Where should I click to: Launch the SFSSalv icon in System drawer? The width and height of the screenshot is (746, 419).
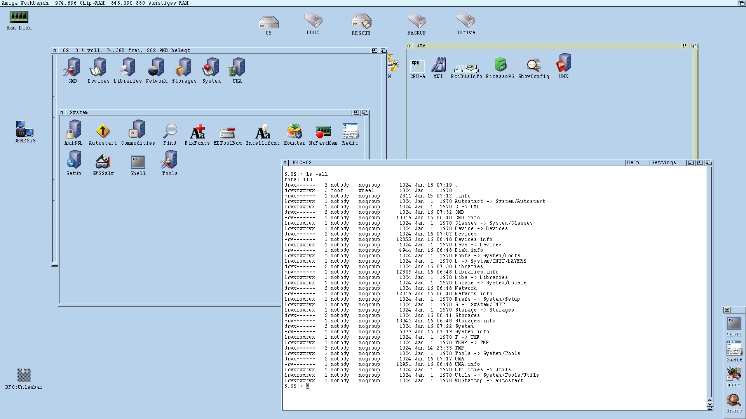103,162
